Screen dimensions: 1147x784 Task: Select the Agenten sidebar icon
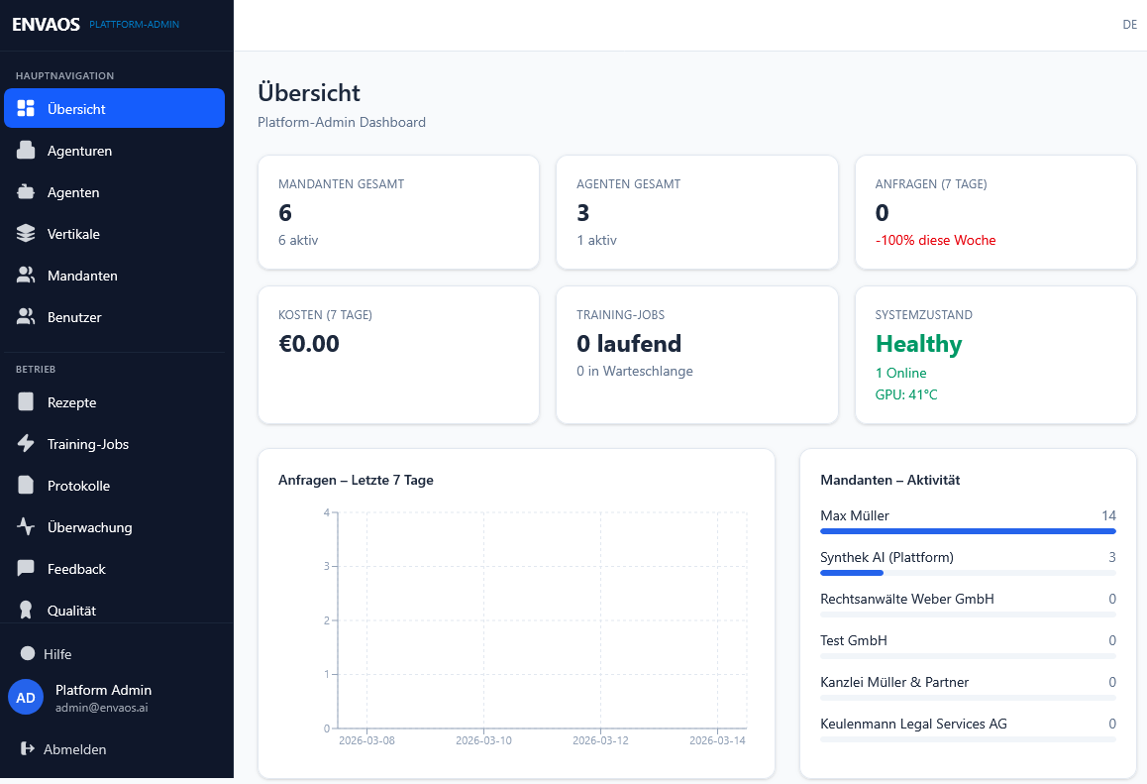click(x=26, y=192)
